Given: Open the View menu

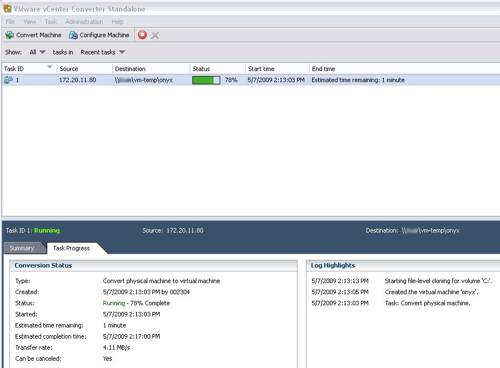Looking at the screenshot, I should coord(29,22).
